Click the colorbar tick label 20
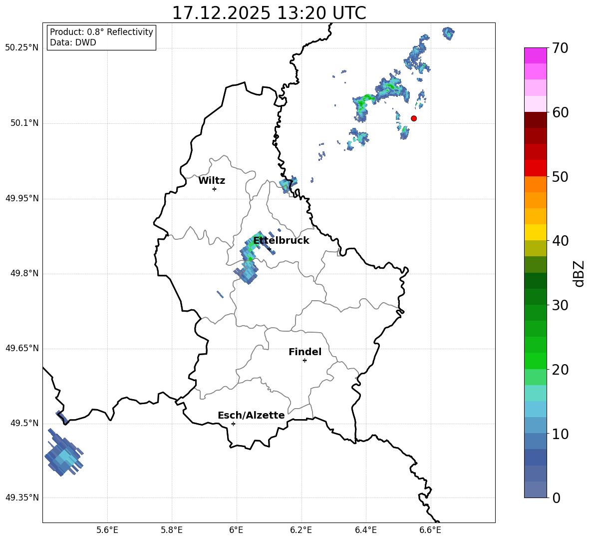This screenshot has height=540, width=591. tap(560, 370)
